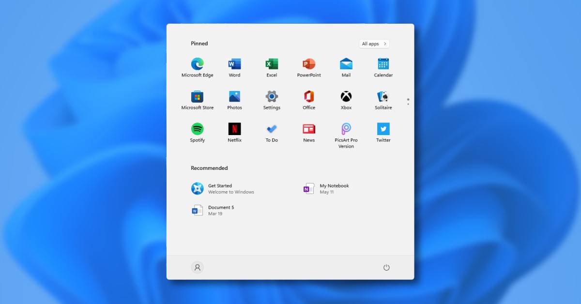Viewport: 581px width, 304px height.
Task: Open PicsArt Pro Version app
Action: 346,129
